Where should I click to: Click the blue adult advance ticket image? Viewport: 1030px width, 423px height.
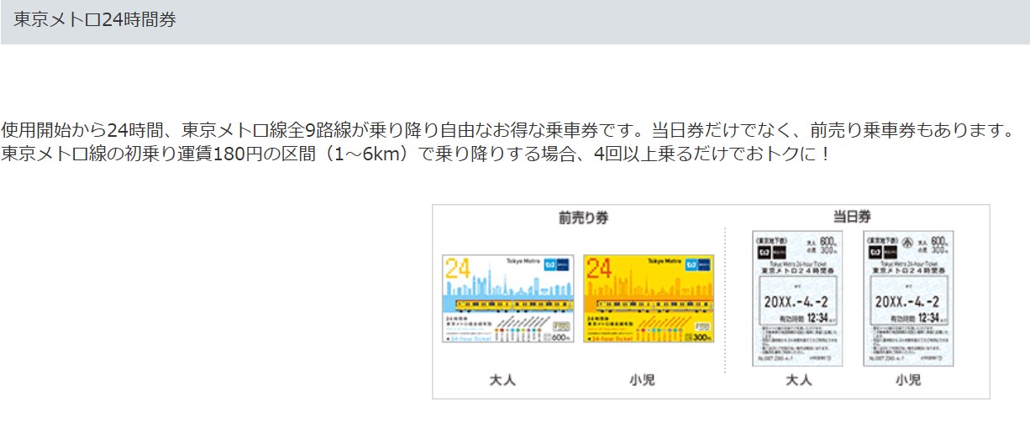click(508, 299)
